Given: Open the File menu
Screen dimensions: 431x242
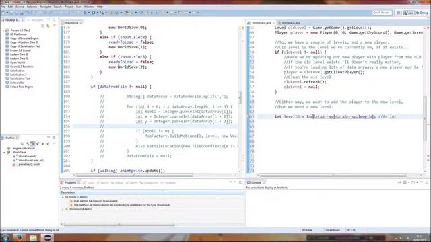Looking at the screenshot, I should 3,7.
